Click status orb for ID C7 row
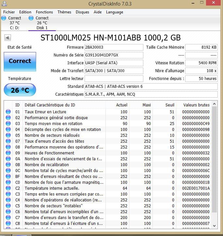The width and height of the screenshot is (223, 236). [8, 217]
